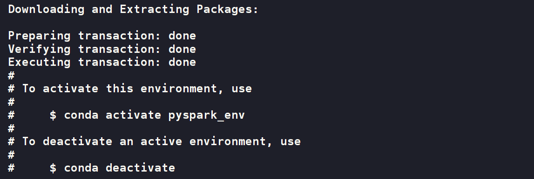Click 'conda deactivate' command text

120,168
